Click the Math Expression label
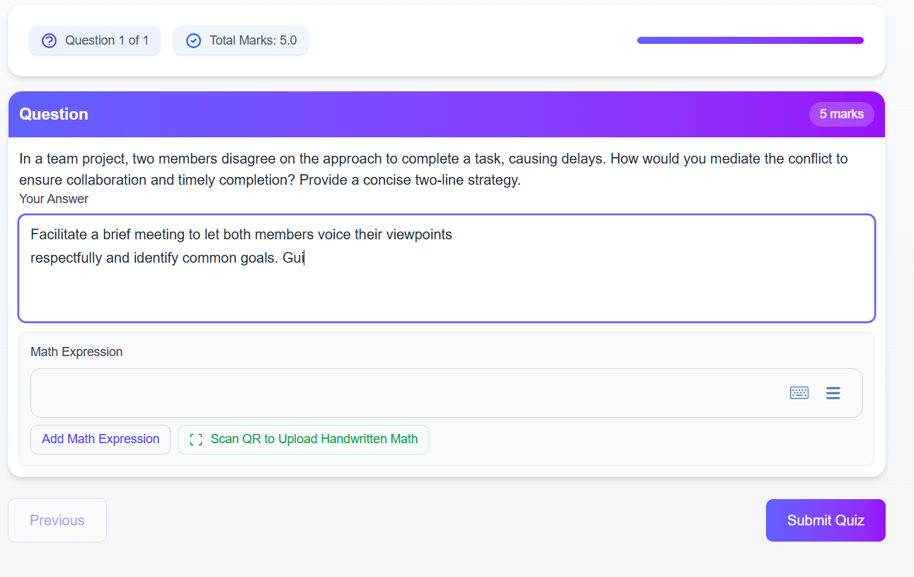The width and height of the screenshot is (914, 577). click(76, 352)
